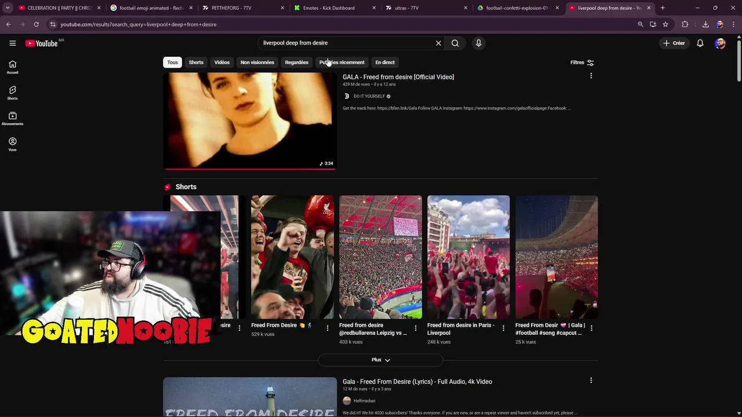The width and height of the screenshot is (742, 417).
Task: Open the tab search dropdown
Action: 8,8
